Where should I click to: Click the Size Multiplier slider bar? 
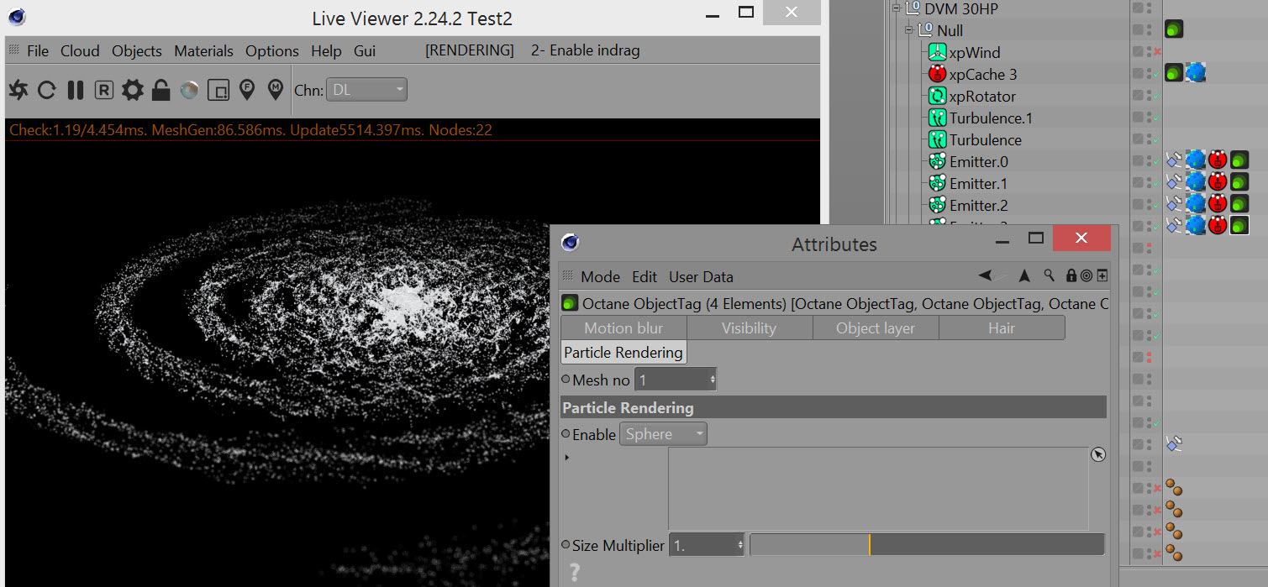coord(927,544)
